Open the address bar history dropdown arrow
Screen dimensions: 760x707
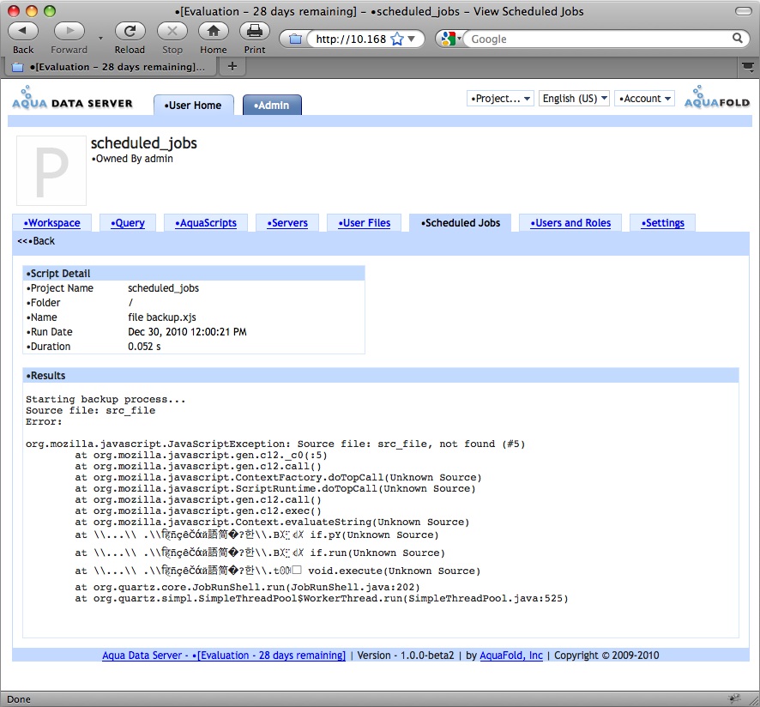tap(412, 39)
